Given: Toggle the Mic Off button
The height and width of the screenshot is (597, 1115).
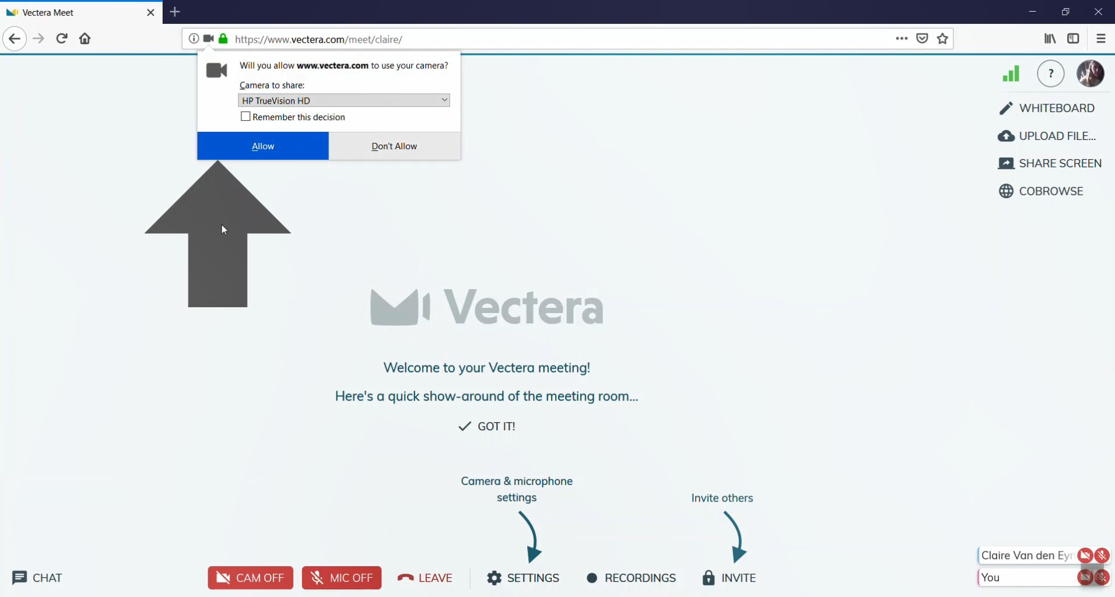Looking at the screenshot, I should 342,578.
